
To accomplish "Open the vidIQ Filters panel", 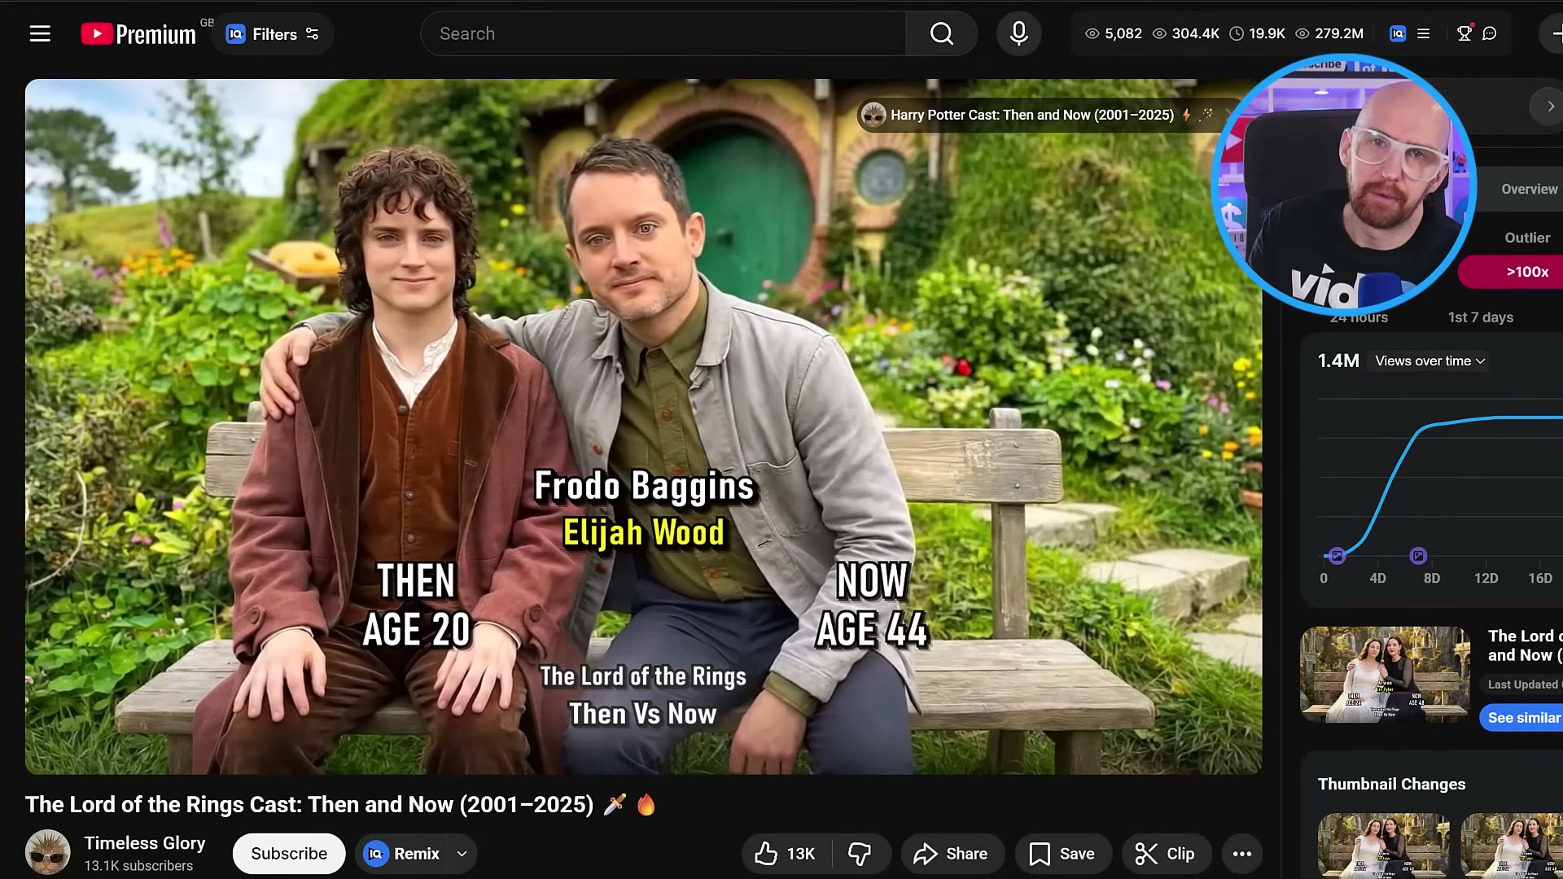I will [273, 33].
